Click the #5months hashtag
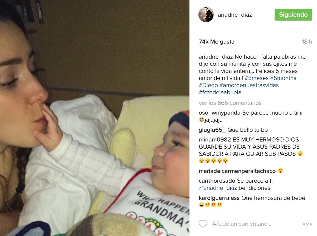 coord(283,78)
